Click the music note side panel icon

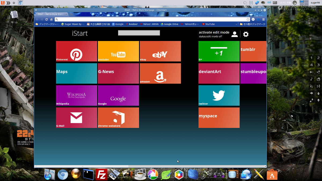pyautogui.click(x=312, y=79)
